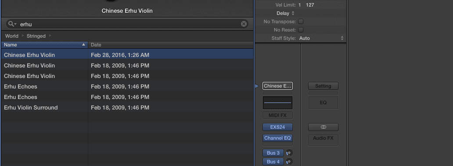This screenshot has width=453, height=166.
Task: Toggle the stereo link format button
Action: [323, 127]
